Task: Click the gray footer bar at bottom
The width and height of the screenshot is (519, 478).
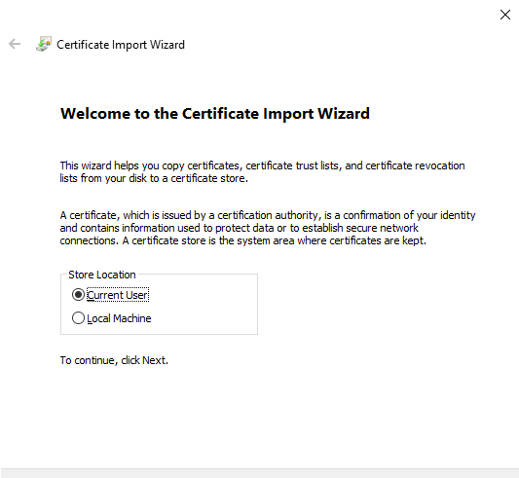Action: click(x=259, y=473)
